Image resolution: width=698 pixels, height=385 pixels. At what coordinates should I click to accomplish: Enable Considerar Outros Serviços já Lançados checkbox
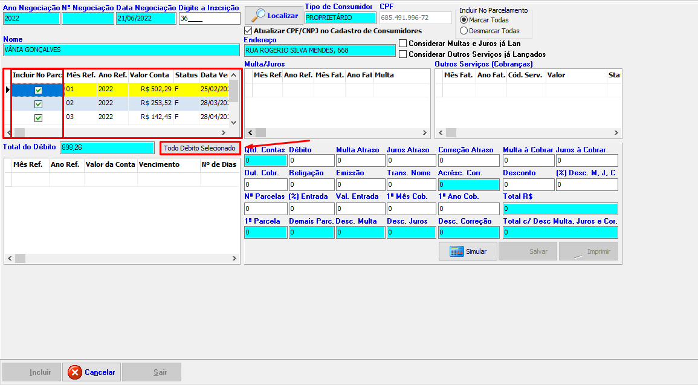tap(403, 54)
